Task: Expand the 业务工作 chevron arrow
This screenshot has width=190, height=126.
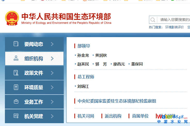Action: click(52, 102)
